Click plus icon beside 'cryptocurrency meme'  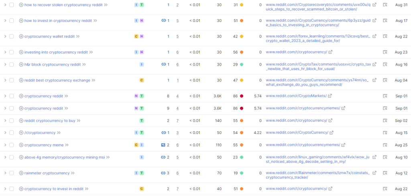tap(21, 145)
